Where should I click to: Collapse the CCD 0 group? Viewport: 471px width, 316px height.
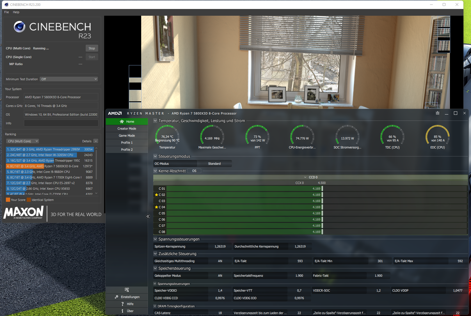click(x=305, y=177)
